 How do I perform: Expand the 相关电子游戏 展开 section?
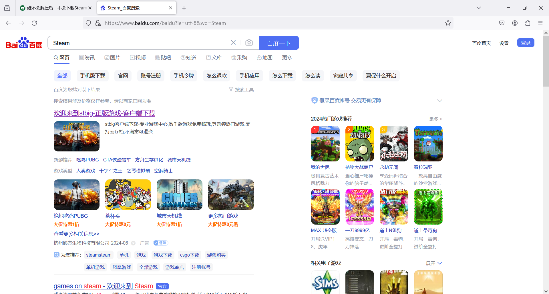434,263
